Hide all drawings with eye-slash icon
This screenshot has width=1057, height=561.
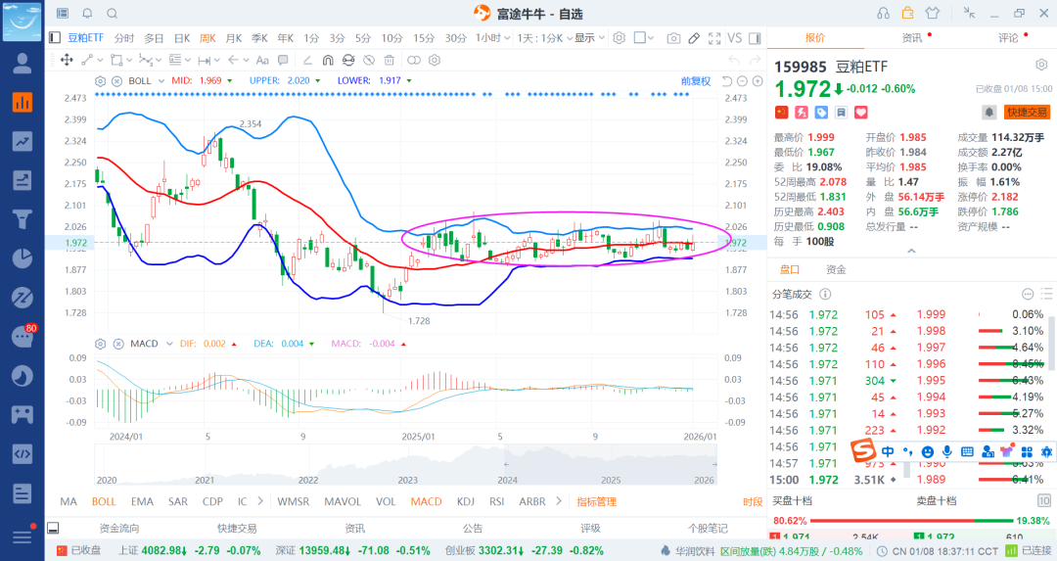368,60
